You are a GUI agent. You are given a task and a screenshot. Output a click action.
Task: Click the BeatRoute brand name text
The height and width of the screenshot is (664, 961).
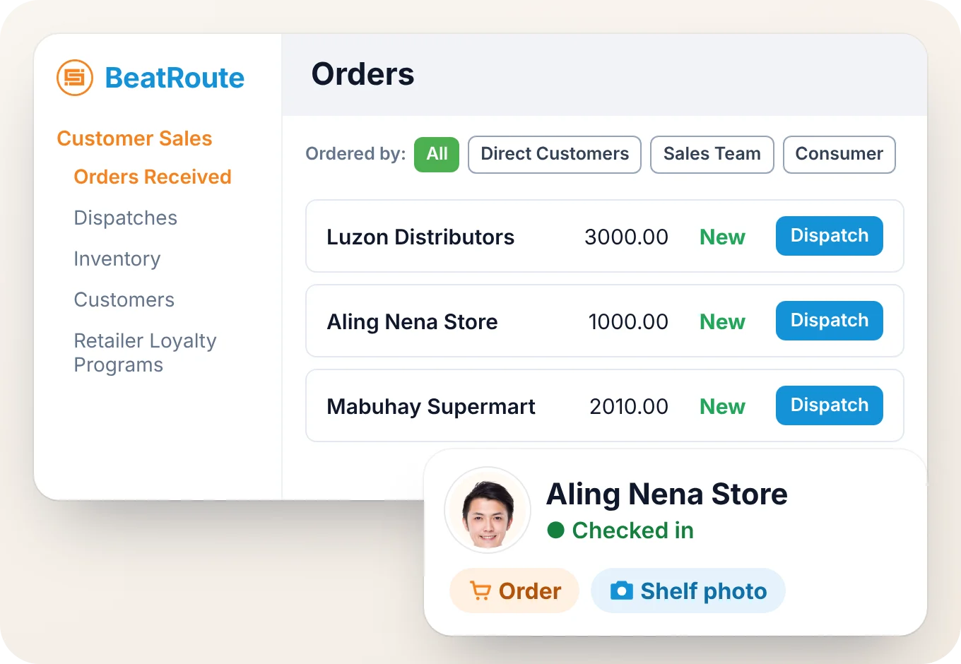point(175,78)
